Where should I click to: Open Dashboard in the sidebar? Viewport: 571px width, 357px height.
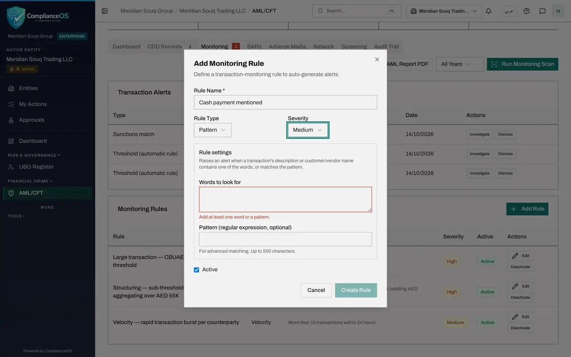[x=48, y=141]
